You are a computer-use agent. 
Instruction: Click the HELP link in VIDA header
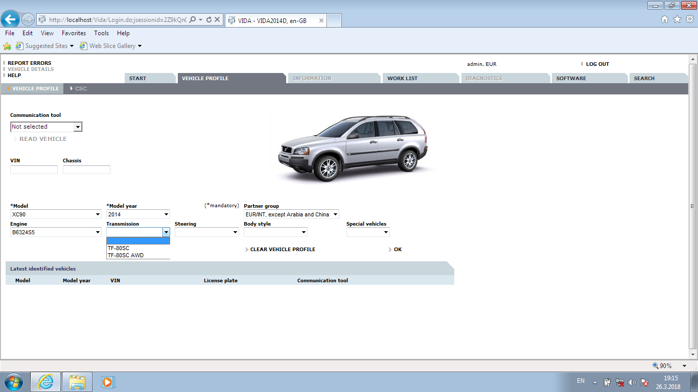14,75
